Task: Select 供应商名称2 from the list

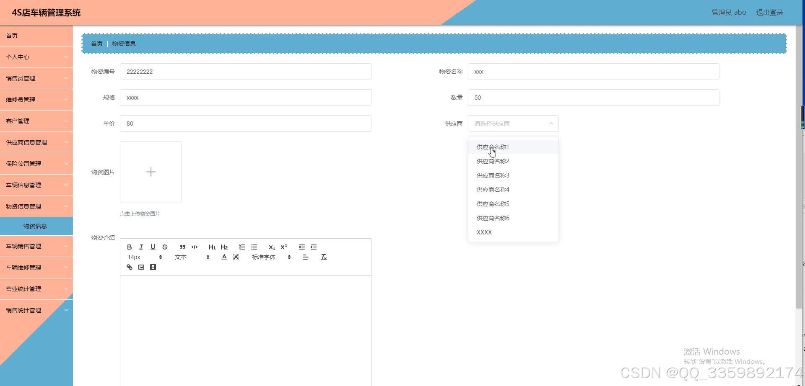Action: (x=513, y=161)
